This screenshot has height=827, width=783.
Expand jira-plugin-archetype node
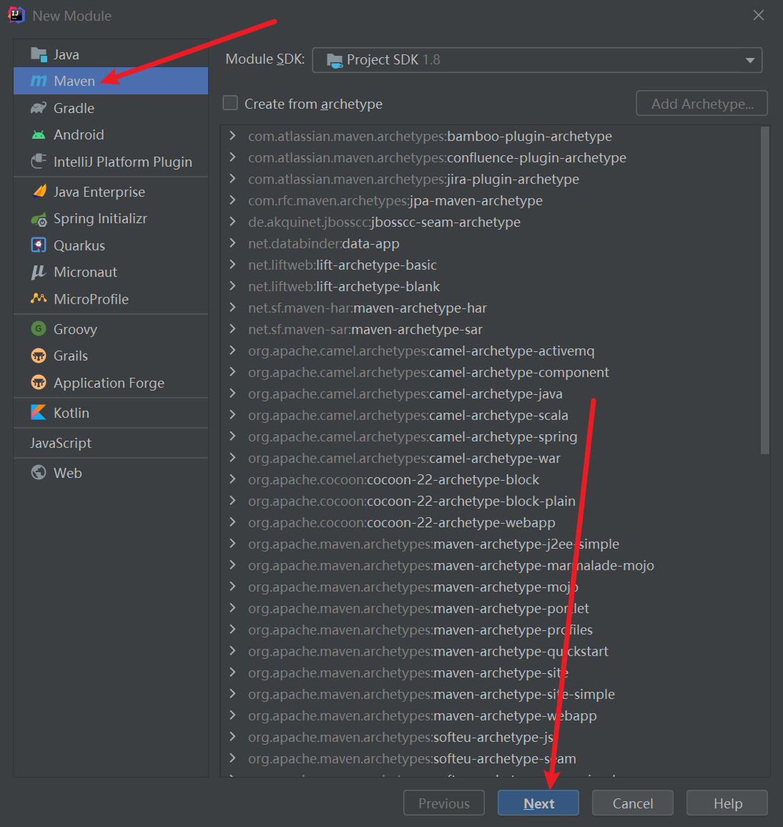(232, 179)
